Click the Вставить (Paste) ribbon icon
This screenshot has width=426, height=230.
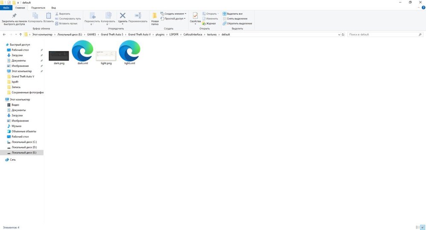click(49, 16)
